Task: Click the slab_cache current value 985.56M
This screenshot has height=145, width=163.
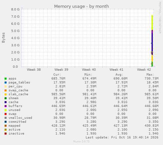Action: point(58,94)
